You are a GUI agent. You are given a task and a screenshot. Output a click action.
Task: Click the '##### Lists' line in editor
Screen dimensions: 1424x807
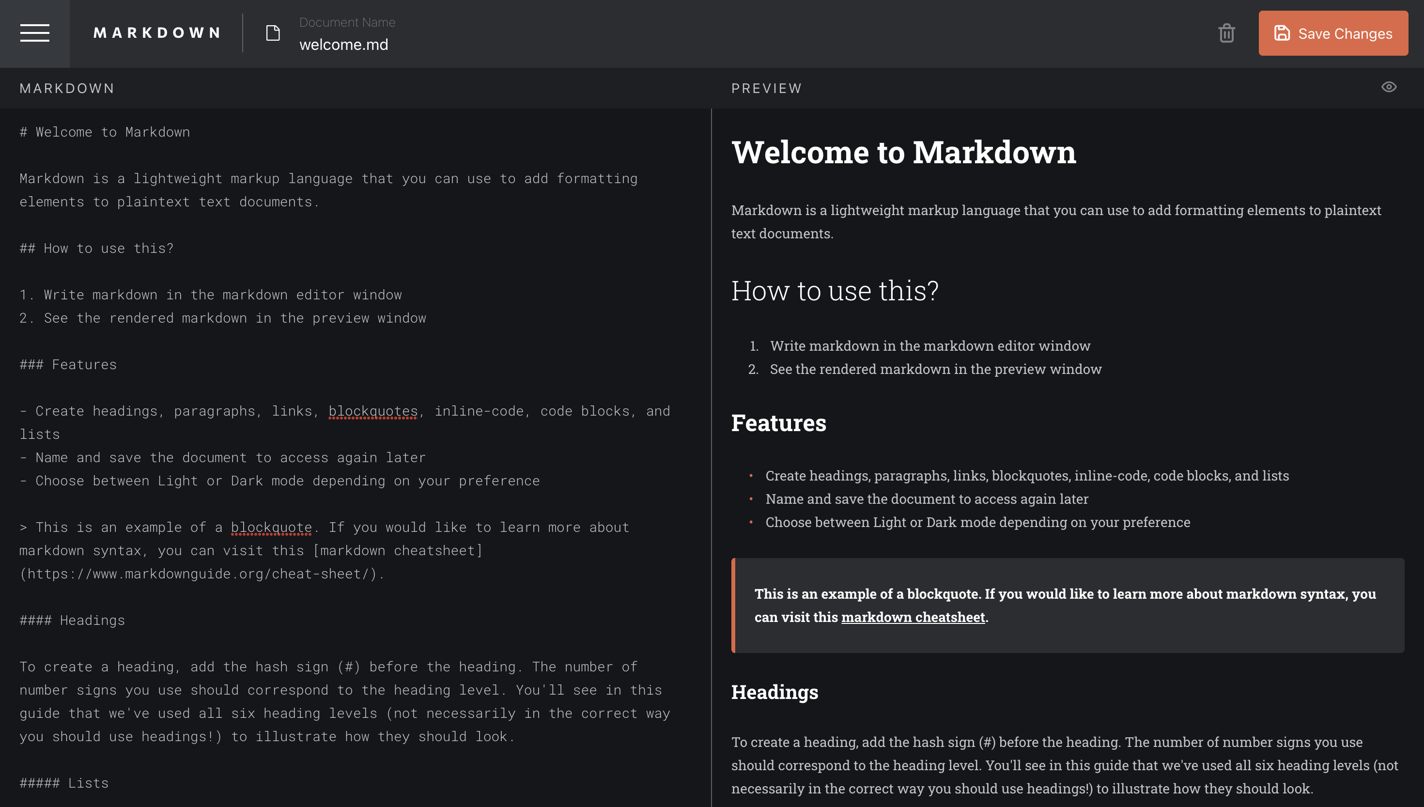coord(64,783)
